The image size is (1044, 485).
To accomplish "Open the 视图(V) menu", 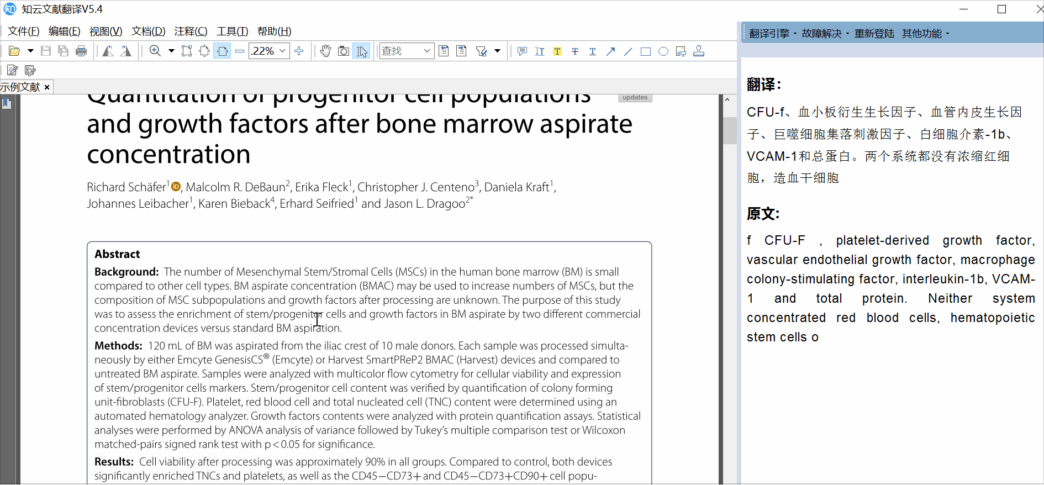I will pyautogui.click(x=106, y=31).
